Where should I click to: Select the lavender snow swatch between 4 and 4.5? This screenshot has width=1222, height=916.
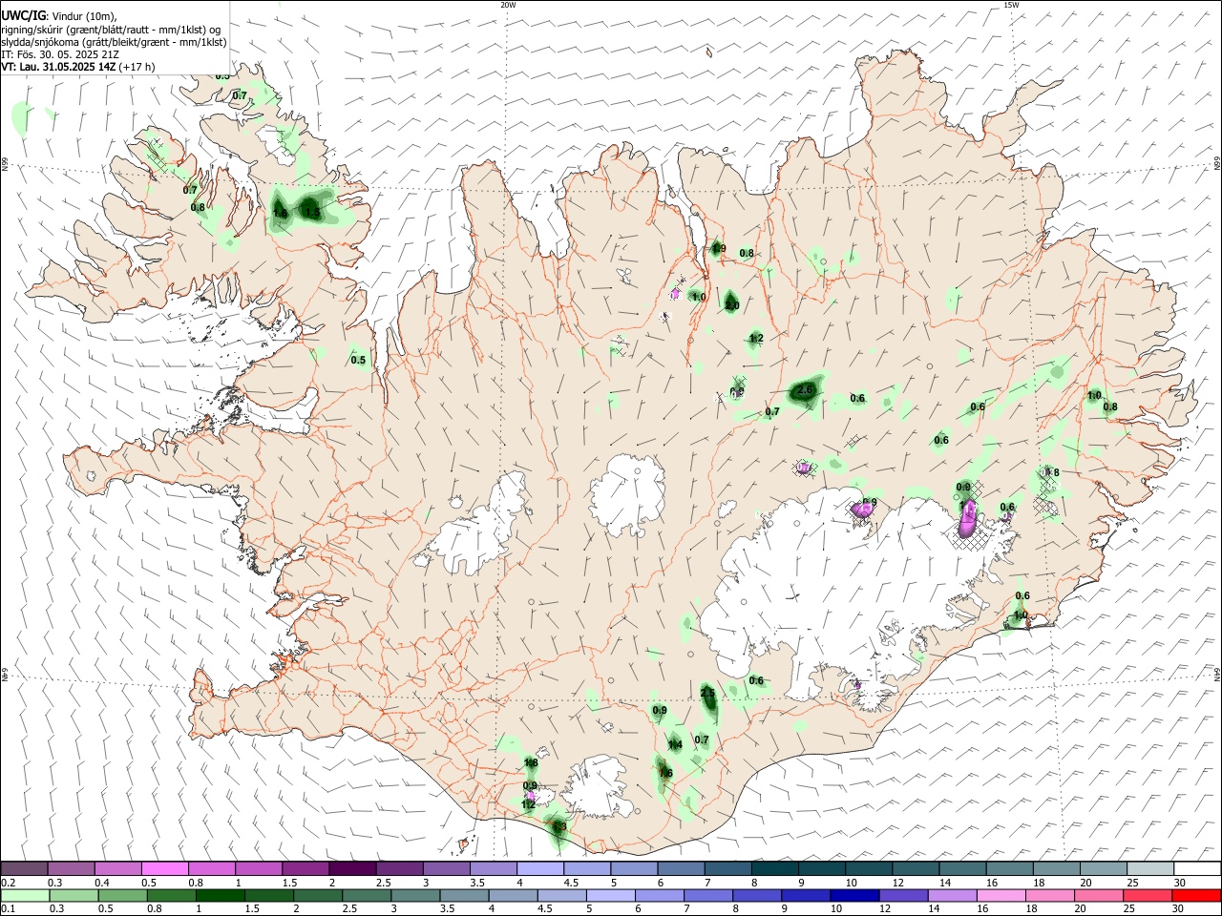540,868
